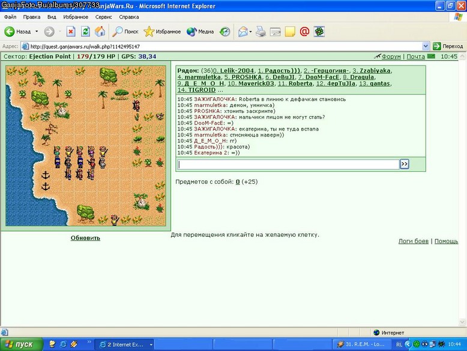Image resolution: width=467 pixels, height=351 pixels.
Task: Open the Логи боев link
Action: point(414,241)
